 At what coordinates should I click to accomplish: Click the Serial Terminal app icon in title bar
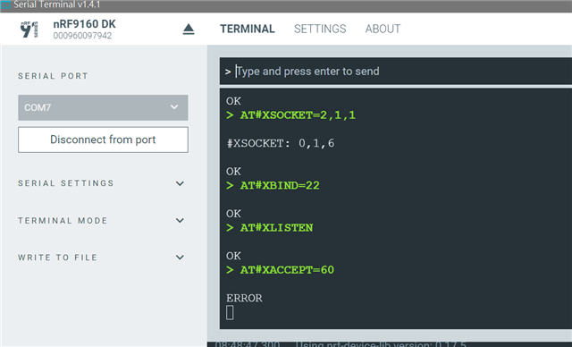point(5,5)
